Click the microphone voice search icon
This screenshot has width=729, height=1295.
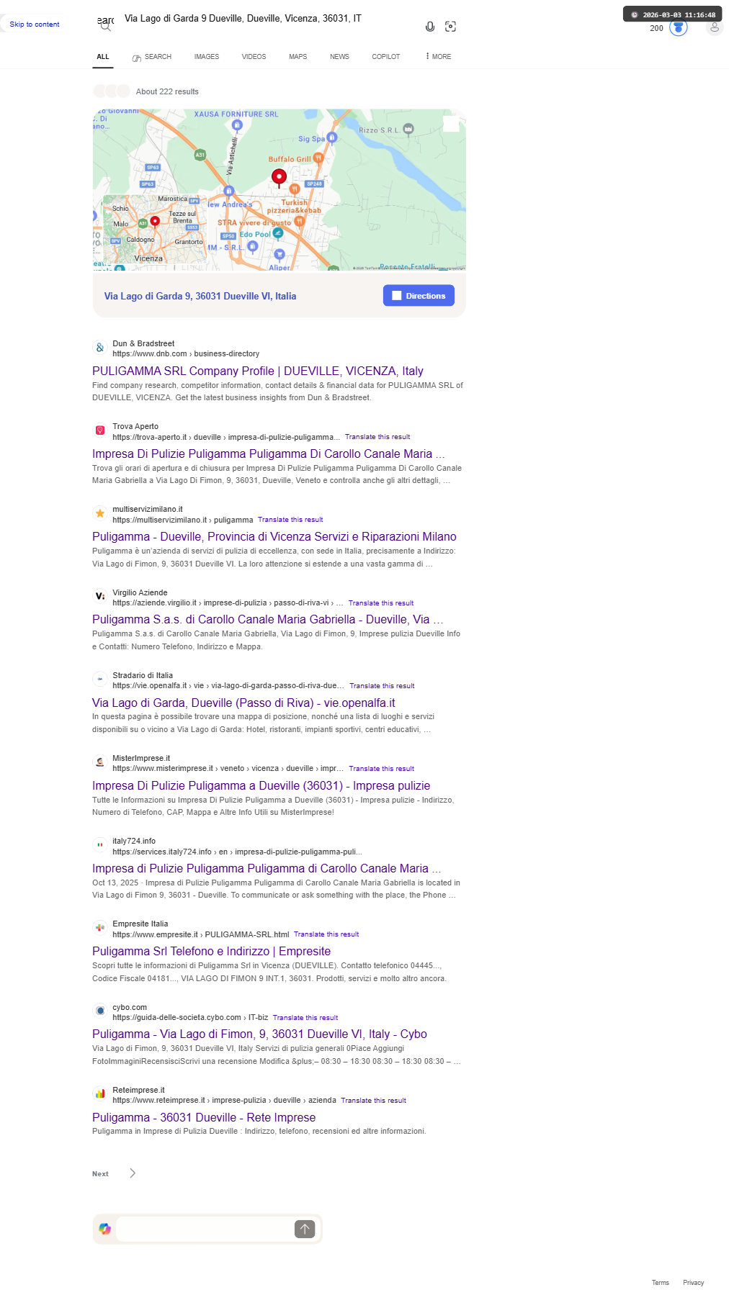(430, 27)
